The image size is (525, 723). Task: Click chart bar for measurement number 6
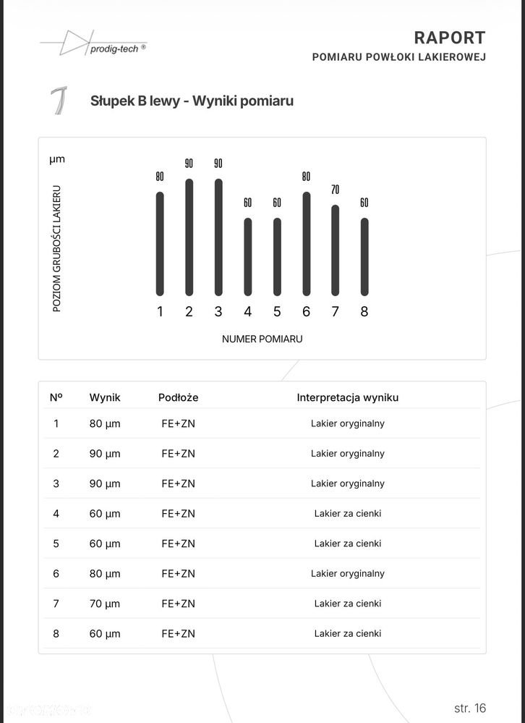point(307,243)
